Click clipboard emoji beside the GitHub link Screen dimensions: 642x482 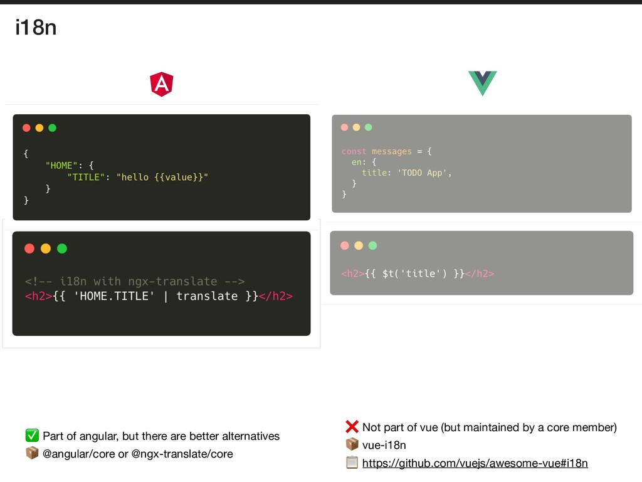pos(352,463)
